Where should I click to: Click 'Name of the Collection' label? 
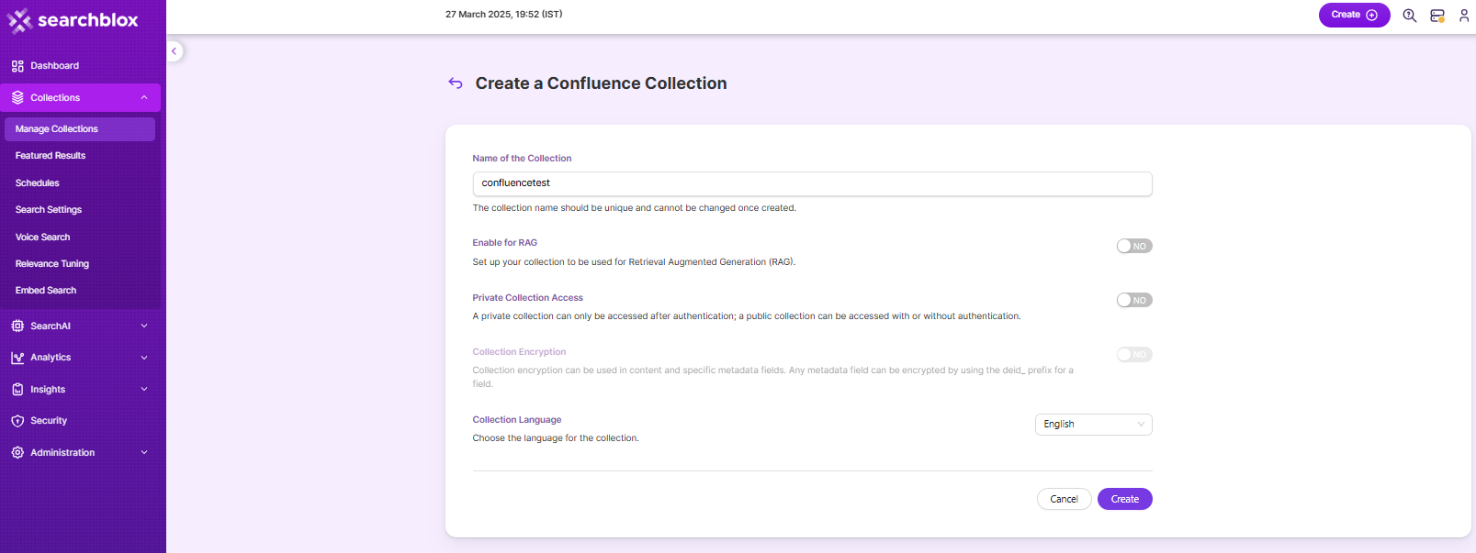pyautogui.click(x=522, y=159)
